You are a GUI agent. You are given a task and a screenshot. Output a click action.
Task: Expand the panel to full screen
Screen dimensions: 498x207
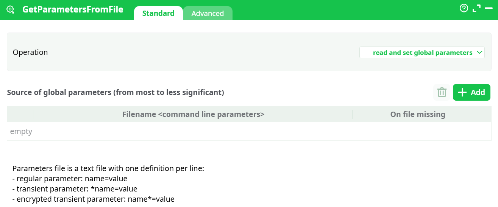click(476, 8)
